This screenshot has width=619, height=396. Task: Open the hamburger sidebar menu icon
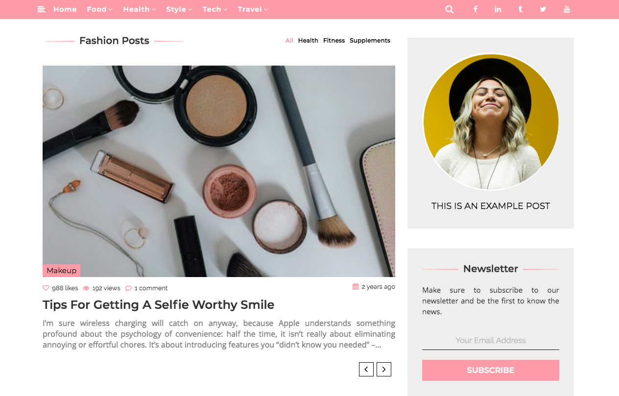42,9
